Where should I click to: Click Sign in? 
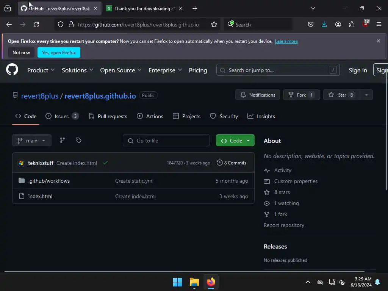point(358,70)
